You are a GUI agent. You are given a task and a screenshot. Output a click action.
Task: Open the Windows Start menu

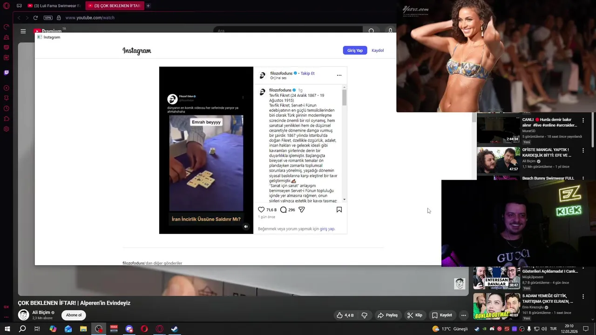tap(7, 328)
